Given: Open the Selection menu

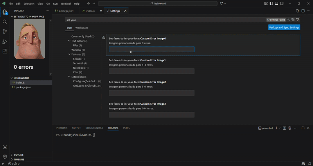Looking at the screenshot, I should point(29,4).
